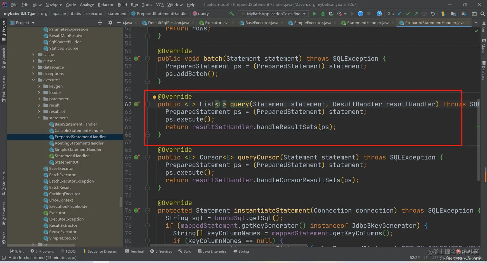This screenshot has width=487, height=263.
Task: Expand the keygen folder
Action: coord(39,86)
